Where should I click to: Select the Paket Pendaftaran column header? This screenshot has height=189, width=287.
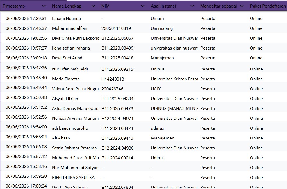tap(268, 6)
